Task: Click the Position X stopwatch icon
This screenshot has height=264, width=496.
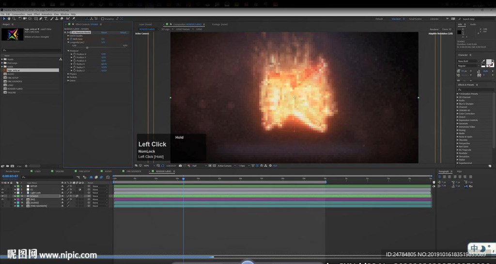Action: pos(75,54)
